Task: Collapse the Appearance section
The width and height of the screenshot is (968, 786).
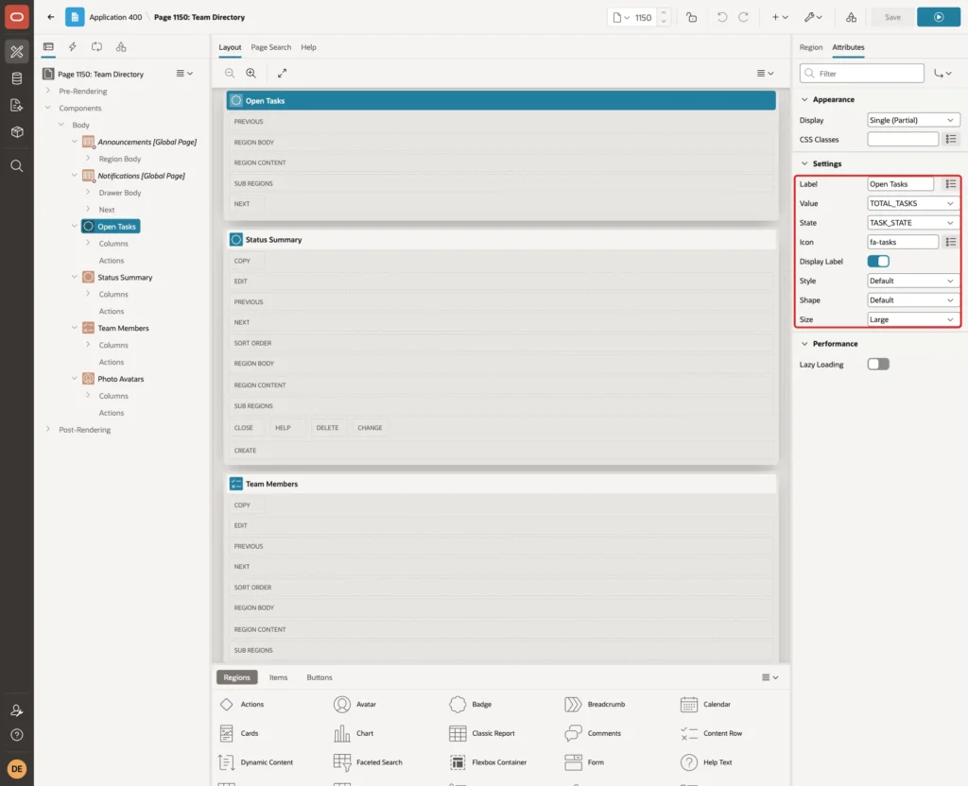Action: coord(804,99)
